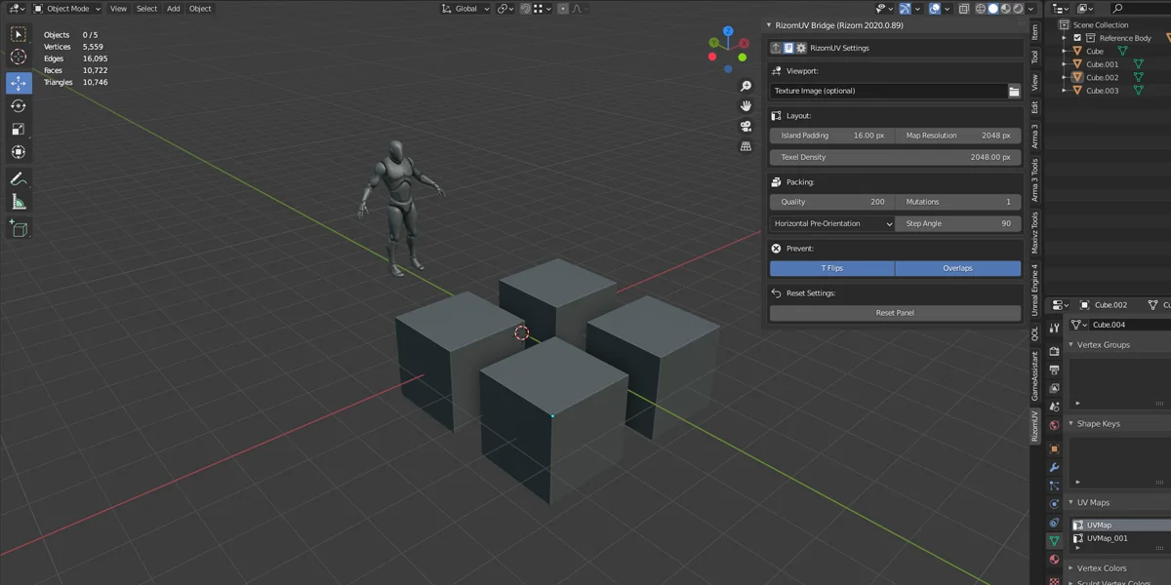Activate the Annotate tool
This screenshot has height=585, width=1171.
pyautogui.click(x=18, y=178)
